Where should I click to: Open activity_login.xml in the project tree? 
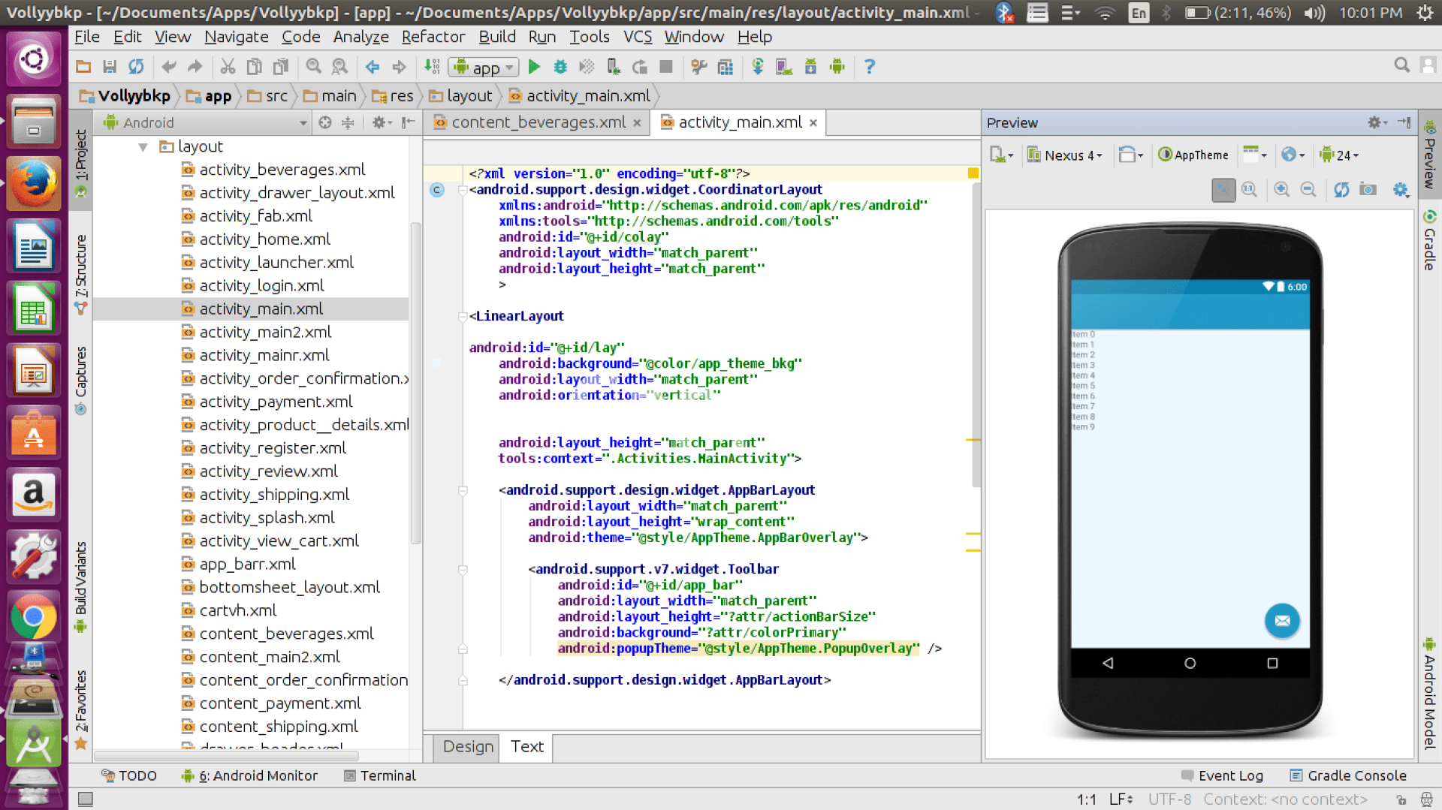[261, 286]
